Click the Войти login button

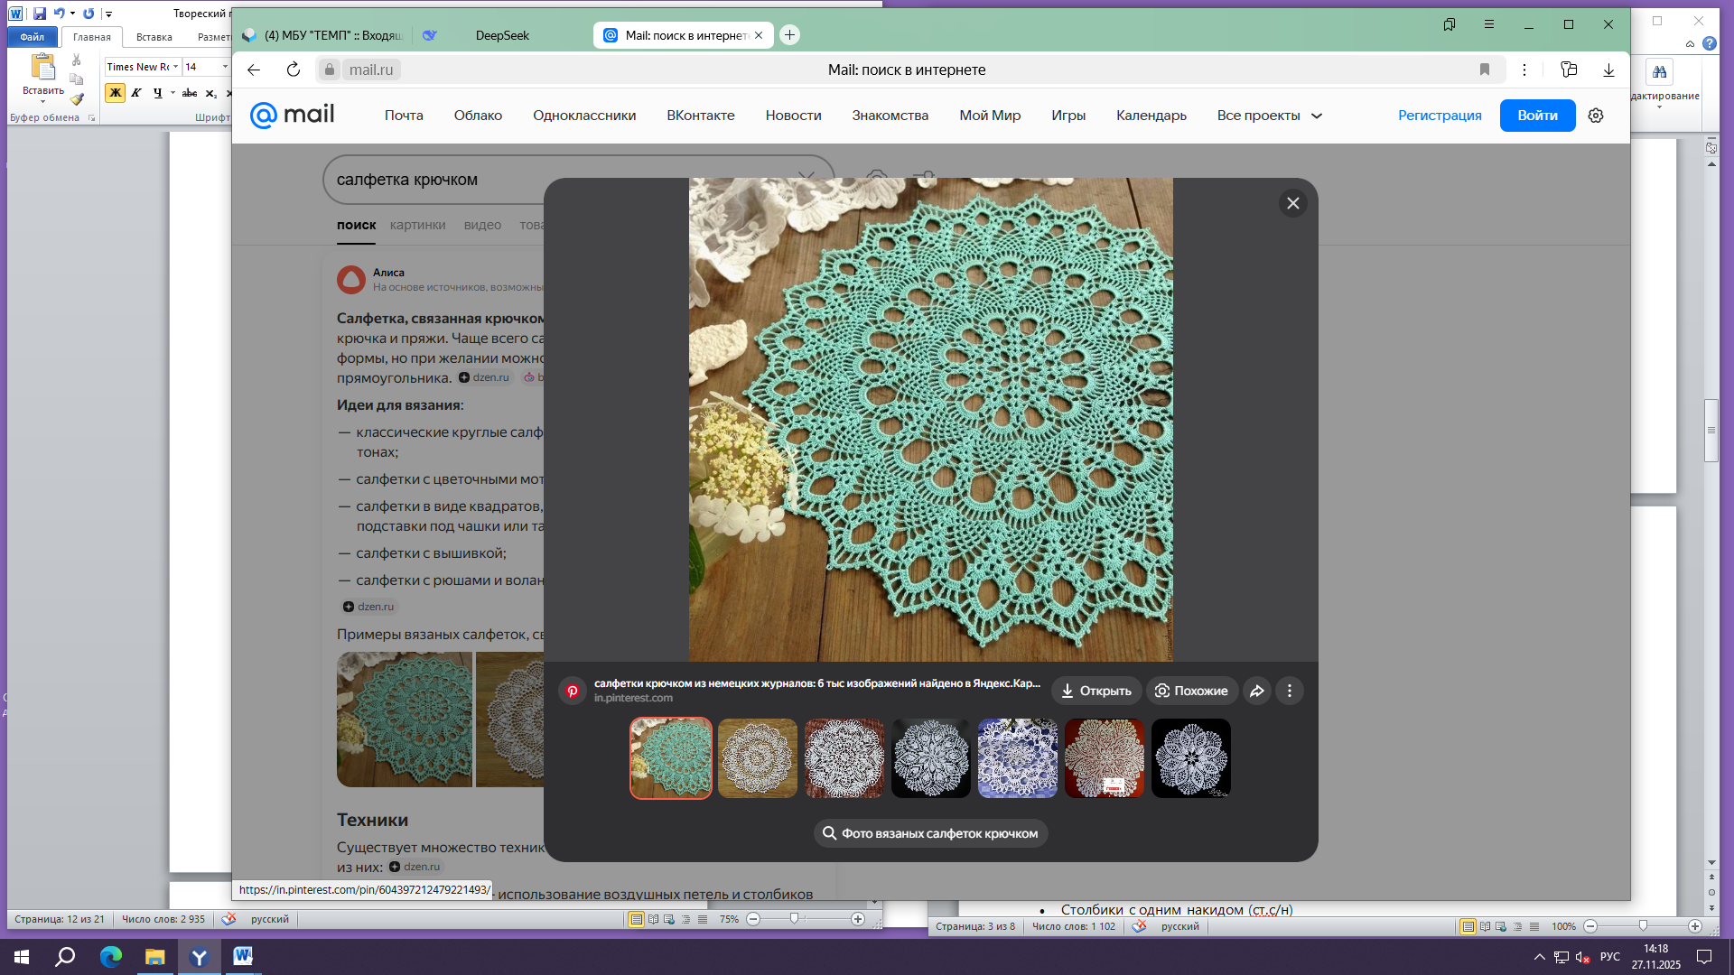pyautogui.click(x=1537, y=116)
